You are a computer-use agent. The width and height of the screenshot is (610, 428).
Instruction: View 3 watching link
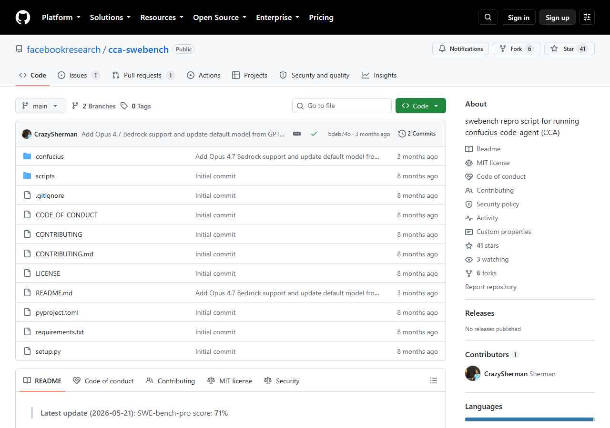click(487, 259)
